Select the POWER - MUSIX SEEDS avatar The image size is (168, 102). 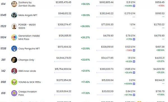[14, 26]
